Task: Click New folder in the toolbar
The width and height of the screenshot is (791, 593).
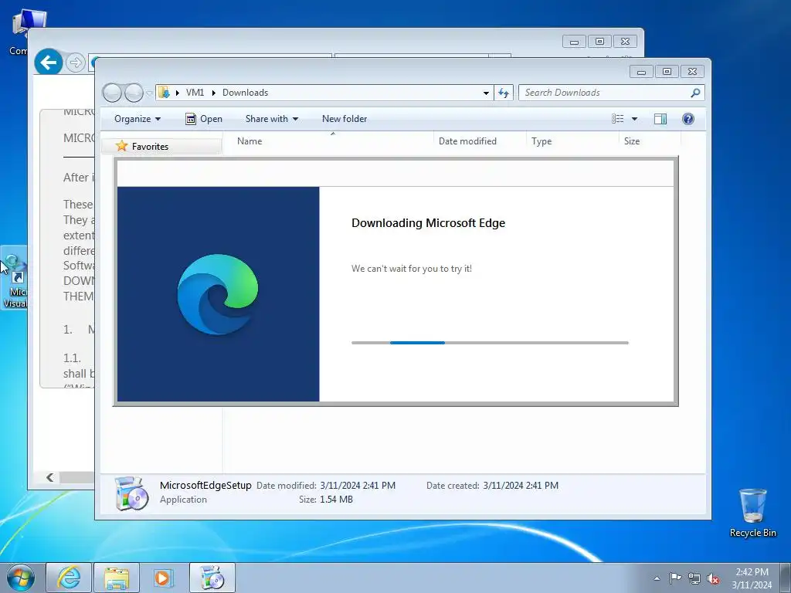Action: tap(345, 119)
